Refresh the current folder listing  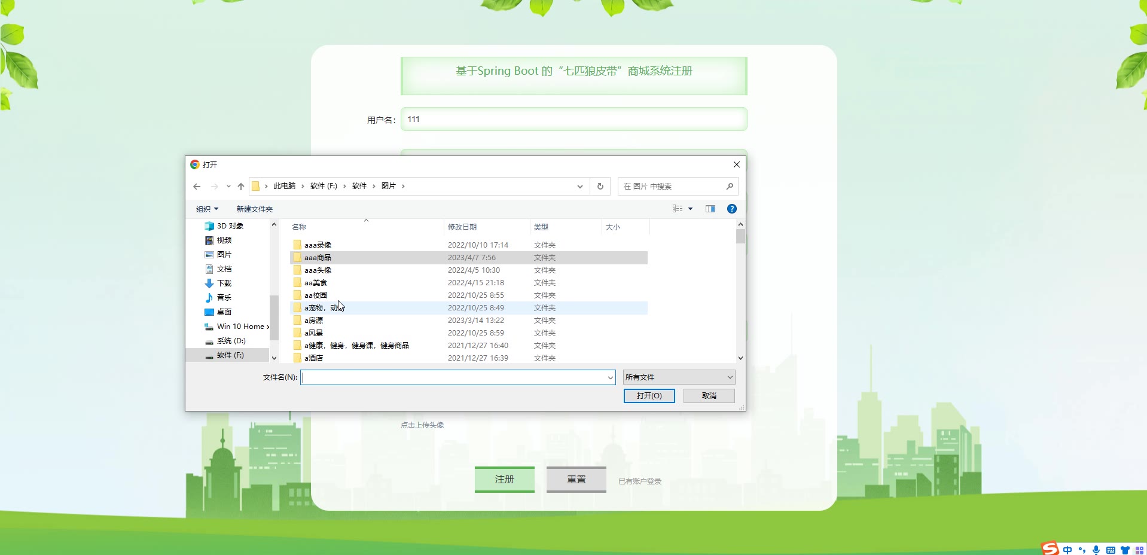click(x=600, y=186)
